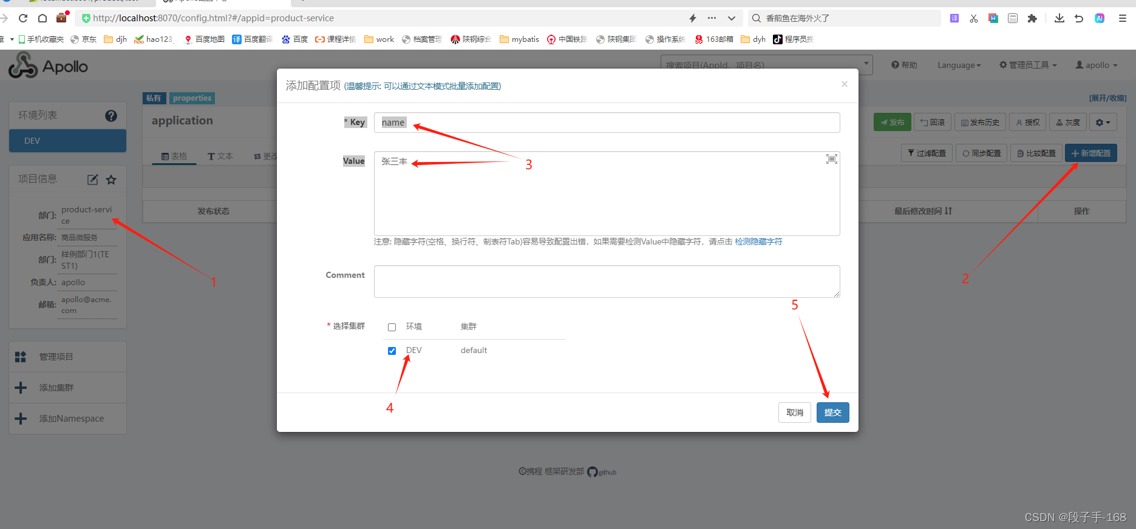Click the green 发布 button
This screenshot has width=1136, height=529.
893,123
